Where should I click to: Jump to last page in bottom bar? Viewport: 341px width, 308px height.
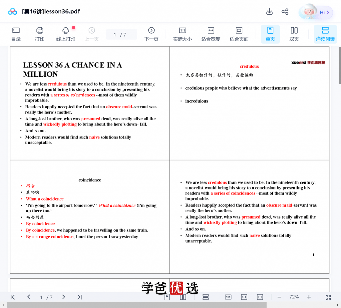(x=80, y=297)
